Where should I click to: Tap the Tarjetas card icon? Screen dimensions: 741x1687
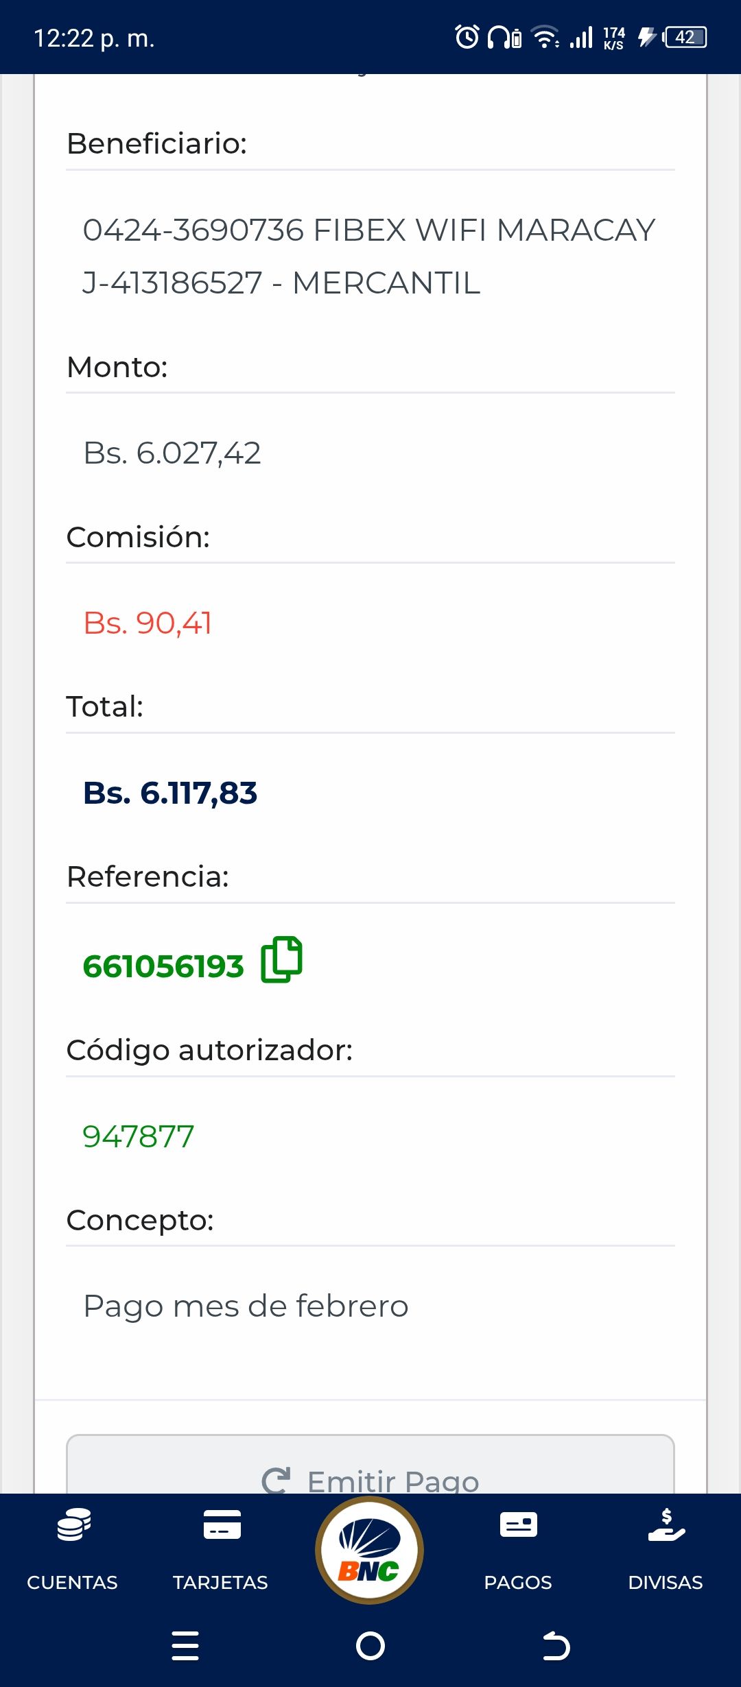pyautogui.click(x=222, y=1524)
